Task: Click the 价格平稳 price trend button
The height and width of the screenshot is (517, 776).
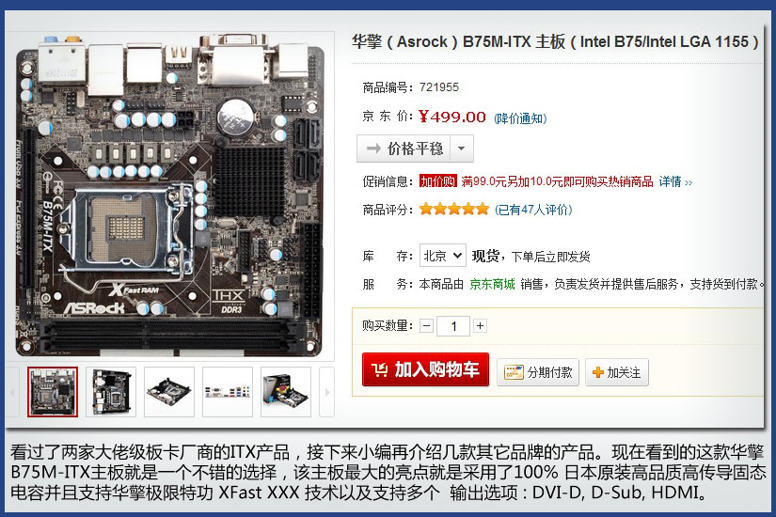Action: [404, 149]
